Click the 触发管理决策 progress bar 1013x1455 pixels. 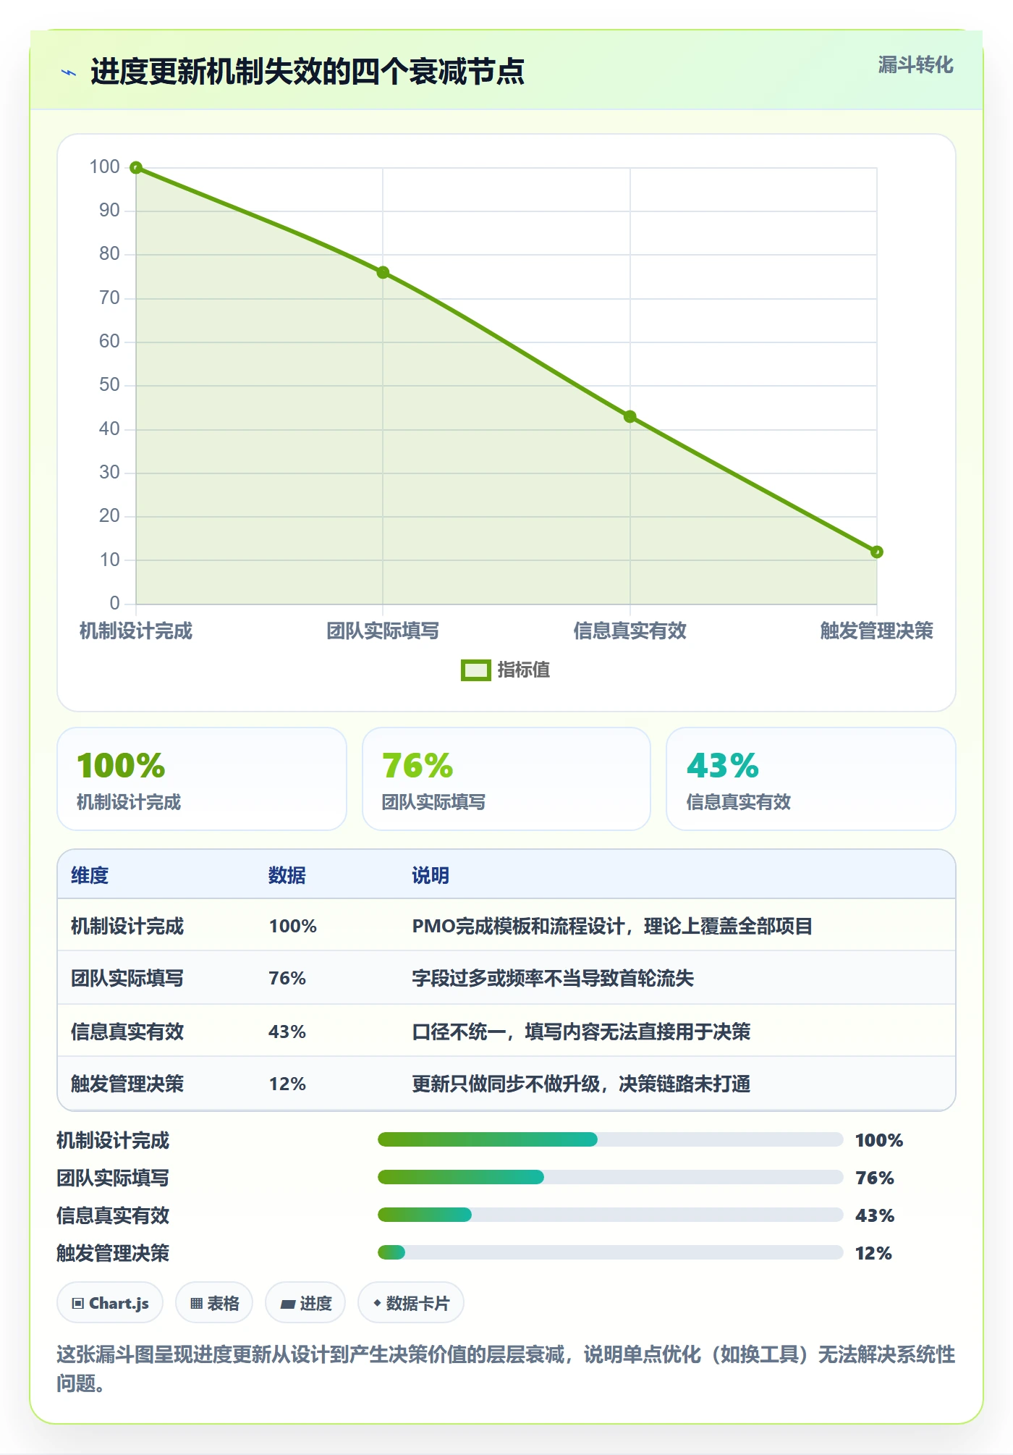pos(611,1253)
